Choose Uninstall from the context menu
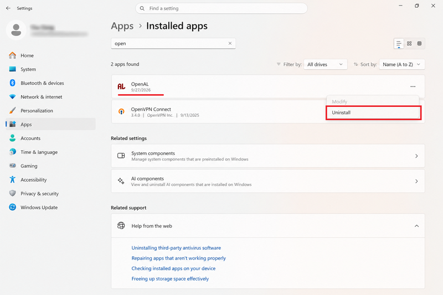 coord(373,113)
